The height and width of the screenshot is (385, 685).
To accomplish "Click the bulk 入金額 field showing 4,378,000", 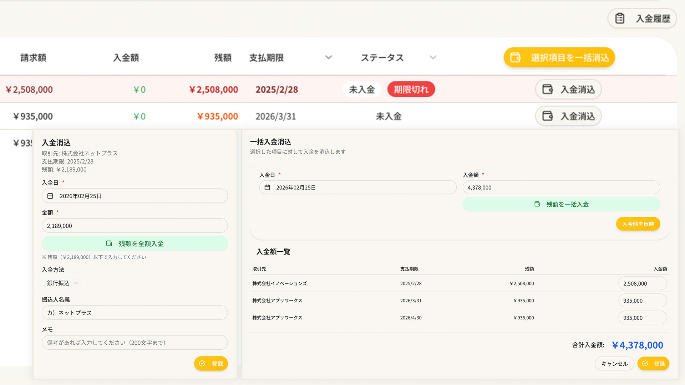I will (561, 188).
